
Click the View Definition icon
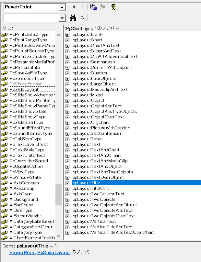102,7
